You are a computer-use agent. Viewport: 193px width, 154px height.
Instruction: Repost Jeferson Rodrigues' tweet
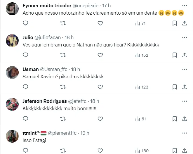point(63,119)
